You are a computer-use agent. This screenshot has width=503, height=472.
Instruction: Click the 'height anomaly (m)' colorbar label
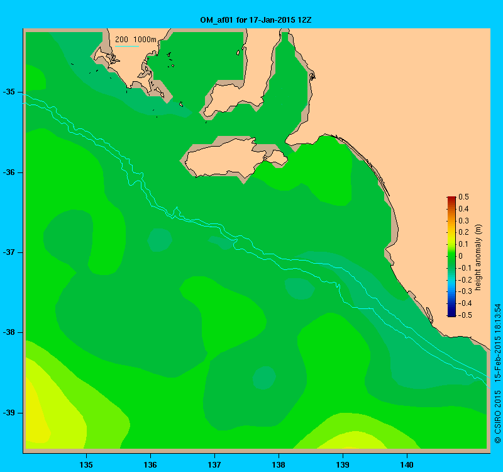478,257
